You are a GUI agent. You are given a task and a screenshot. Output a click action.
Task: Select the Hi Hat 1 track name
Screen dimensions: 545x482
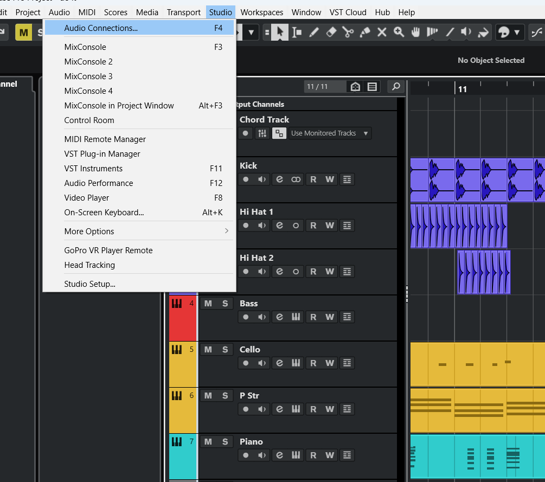(x=257, y=211)
